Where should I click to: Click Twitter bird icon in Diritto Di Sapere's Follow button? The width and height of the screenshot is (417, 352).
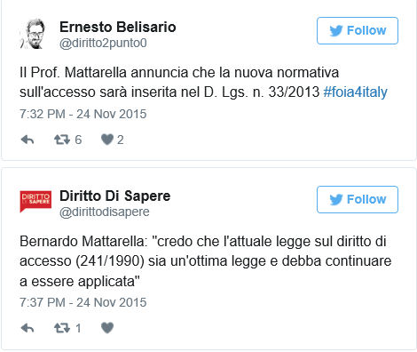pos(336,199)
